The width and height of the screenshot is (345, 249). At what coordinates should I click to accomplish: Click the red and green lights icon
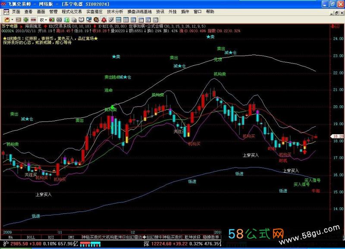click(x=52, y=20)
